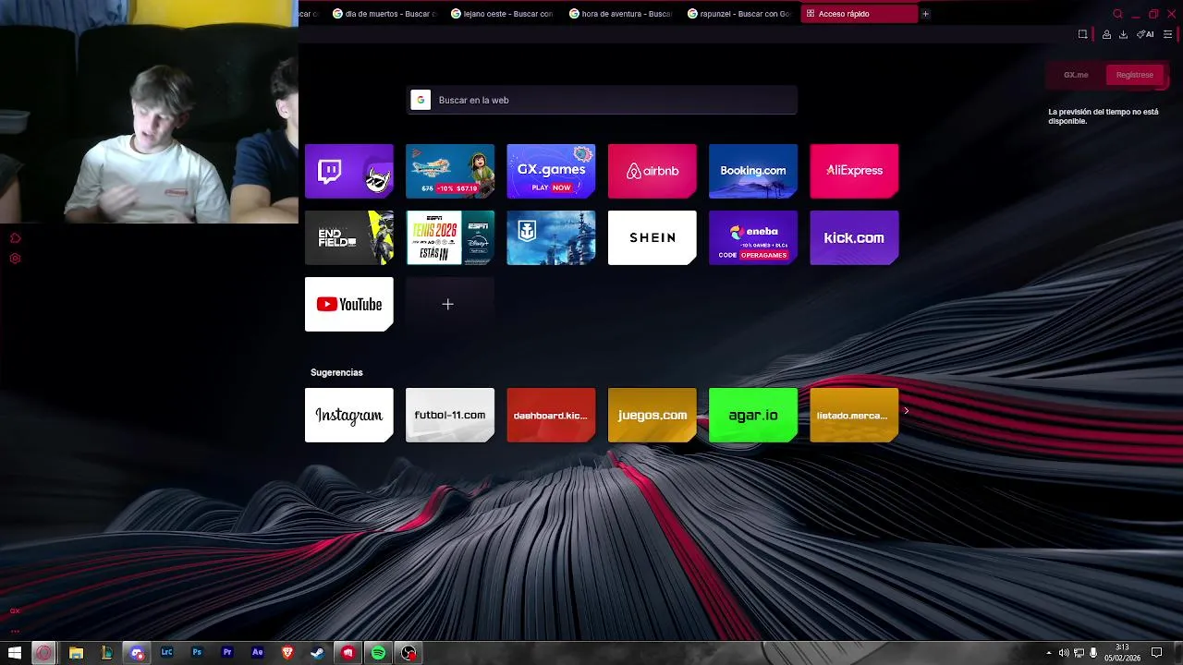
Task: Open Opera GX from the taskbar
Action: pos(43,653)
